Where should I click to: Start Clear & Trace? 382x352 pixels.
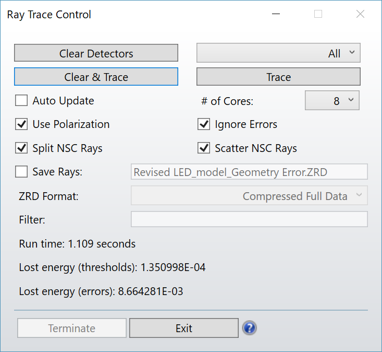pos(96,77)
